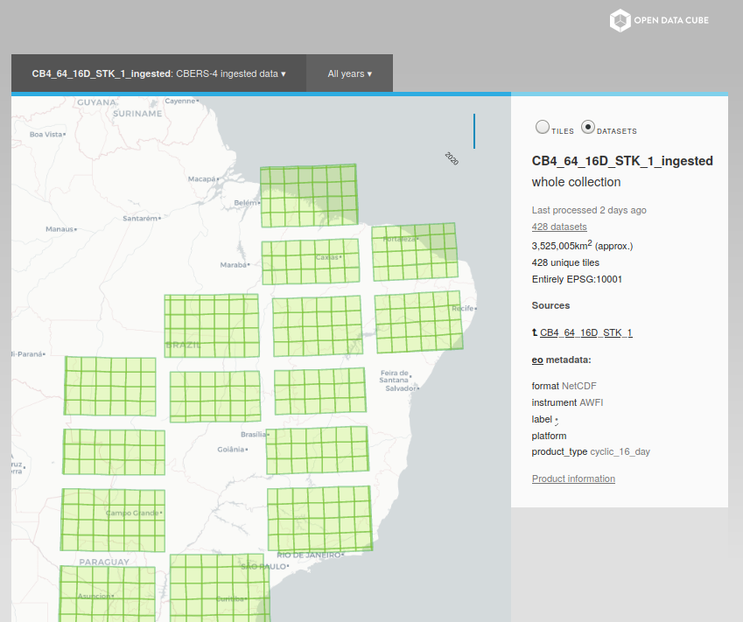Select the Datasets radio button

pos(588,127)
